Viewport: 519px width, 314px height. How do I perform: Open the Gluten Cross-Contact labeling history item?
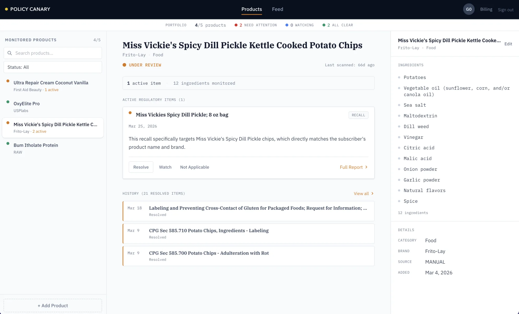(248, 211)
